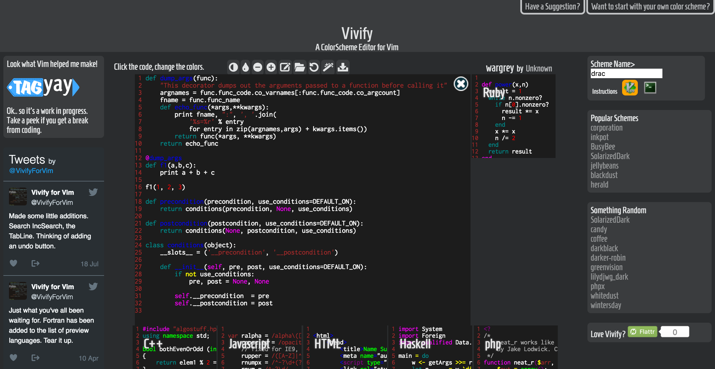
Task: Click the Have a Suggestion? tab
Action: (552, 7)
